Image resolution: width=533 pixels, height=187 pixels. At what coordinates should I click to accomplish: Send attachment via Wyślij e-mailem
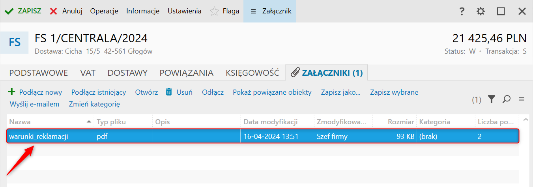[34, 104]
